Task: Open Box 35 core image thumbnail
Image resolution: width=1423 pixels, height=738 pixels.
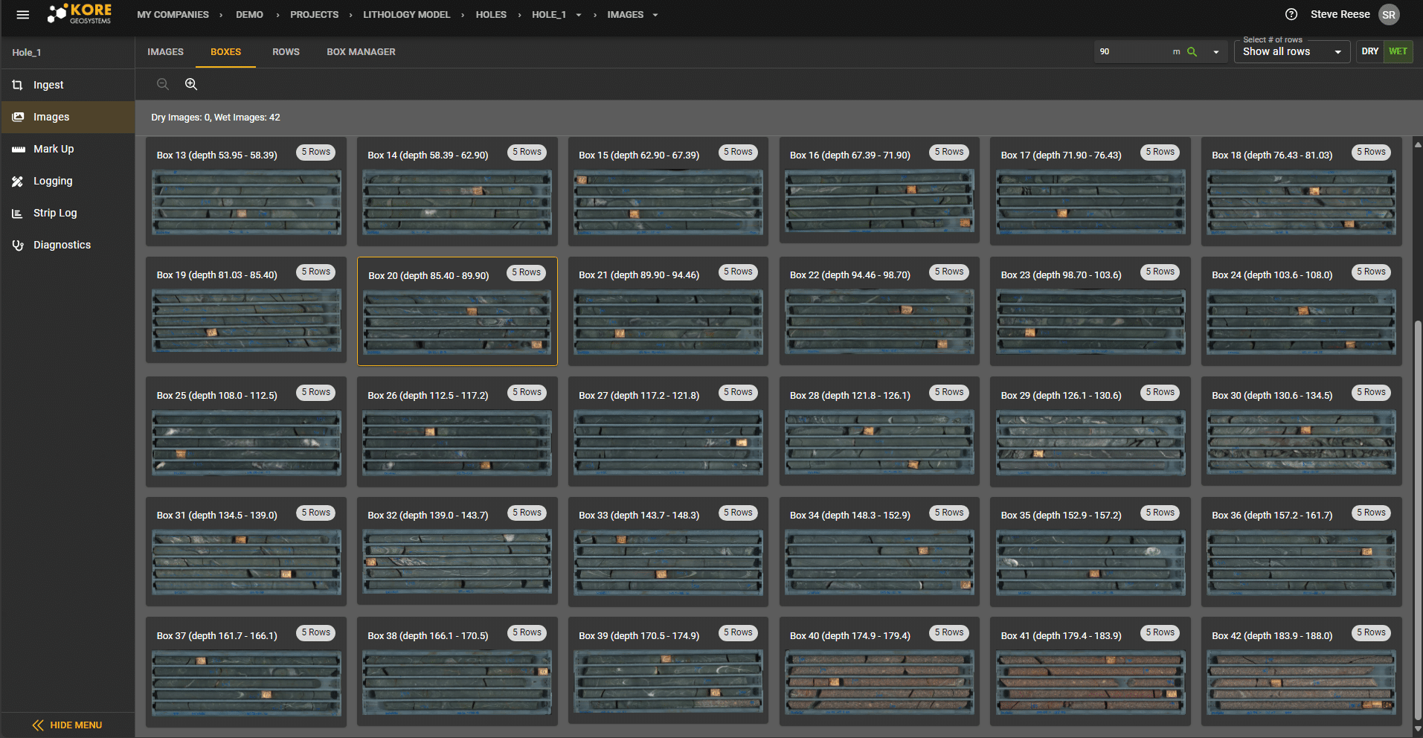Action: [x=1090, y=562]
